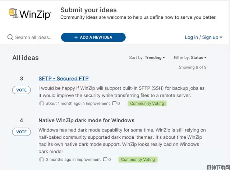Expand the Log in / Sign up menu
The width and height of the screenshot is (230, 170).
point(203,37)
